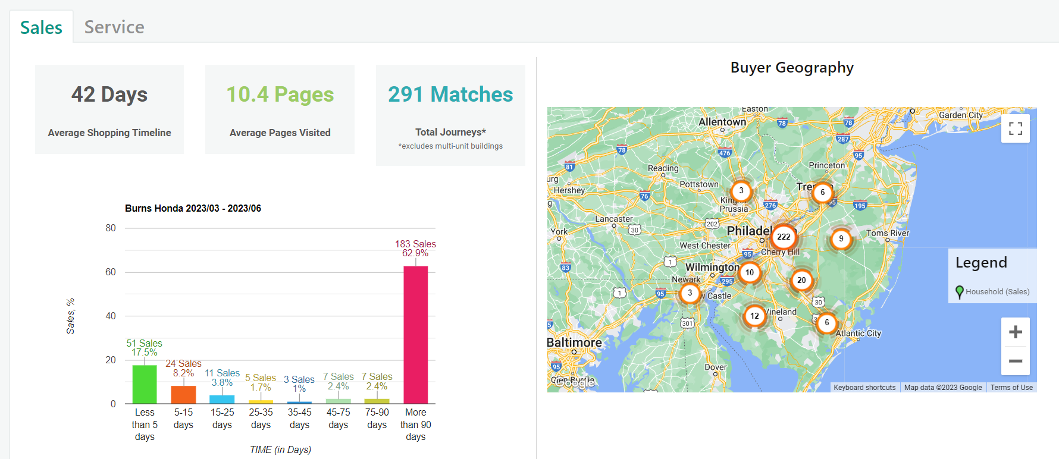Screen dimensions: 1059x459
Task: Select the Sales tab
Action: click(x=41, y=27)
